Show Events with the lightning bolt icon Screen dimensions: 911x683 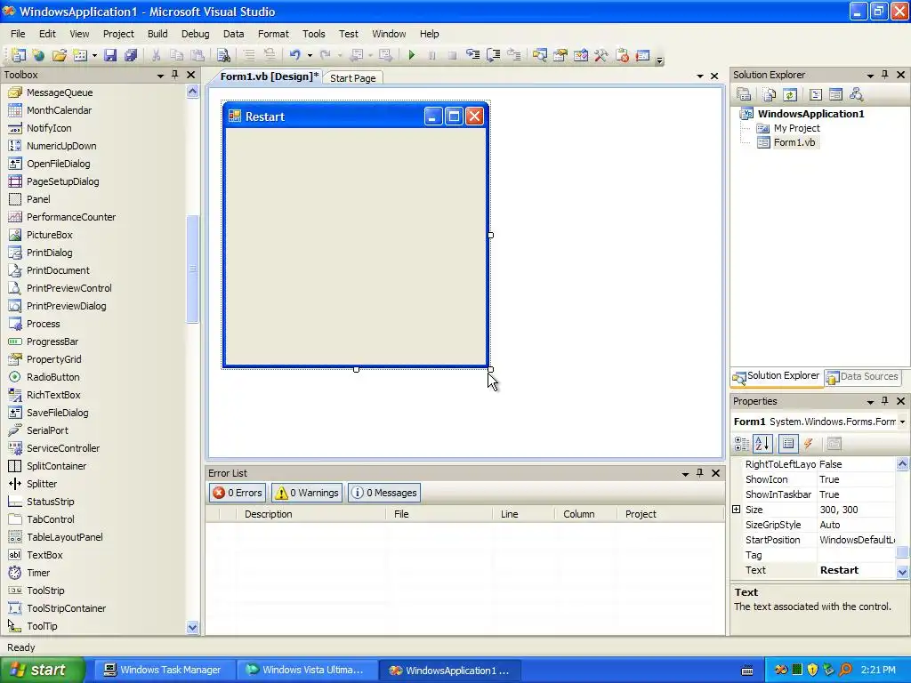[x=808, y=444]
